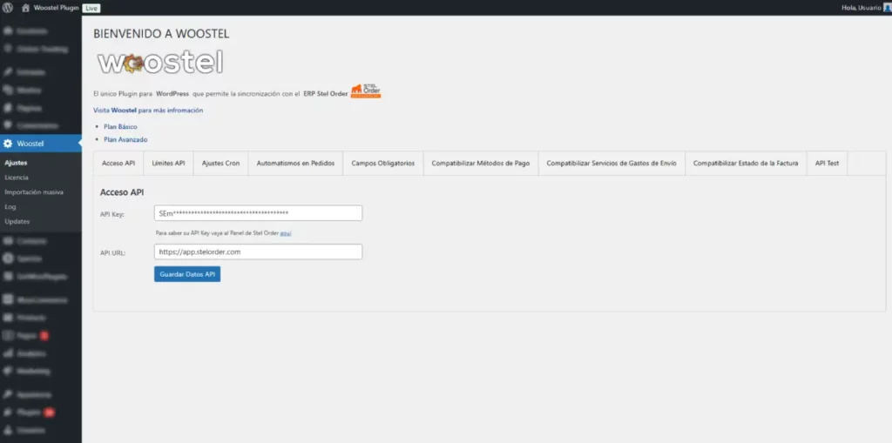Open the Automatismos en Pedidos tab
Viewport: 892px width, 443px height.
pos(295,164)
